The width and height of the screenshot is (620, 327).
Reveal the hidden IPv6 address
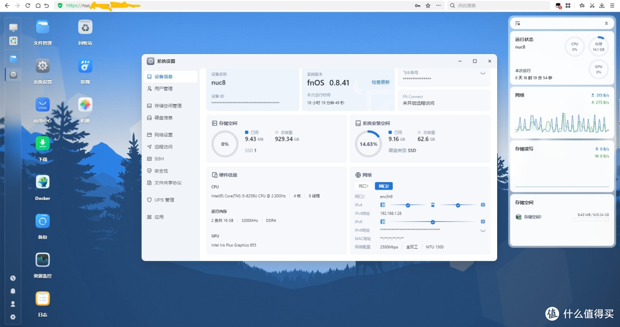pos(483,230)
